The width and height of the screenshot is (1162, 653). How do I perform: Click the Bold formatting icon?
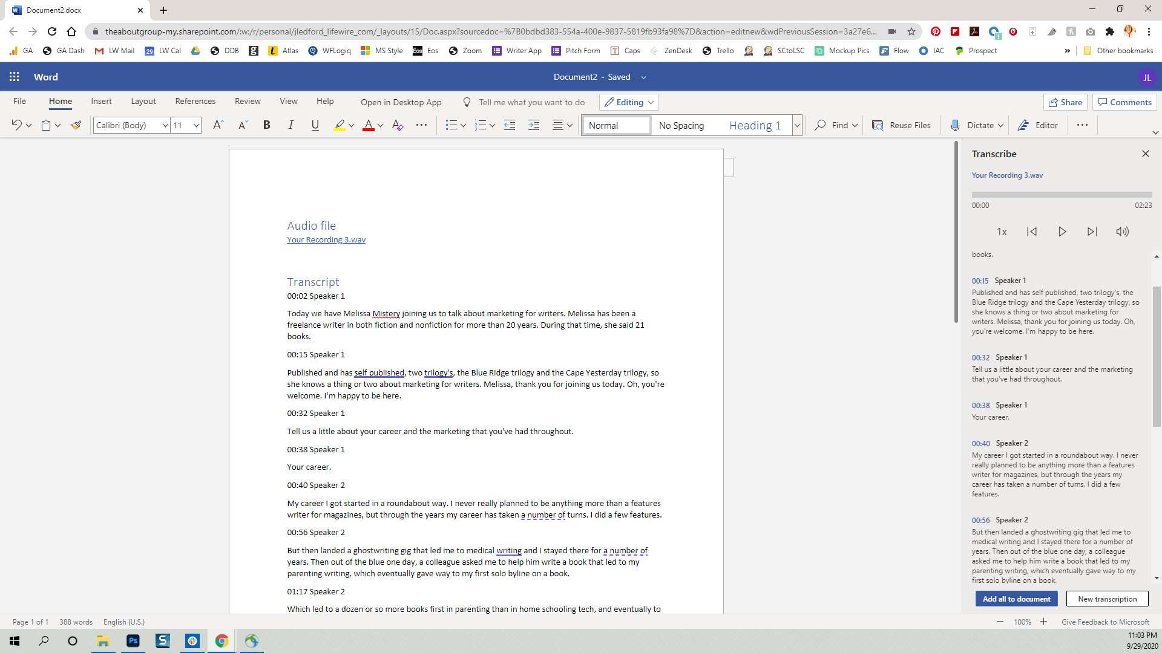(x=266, y=126)
